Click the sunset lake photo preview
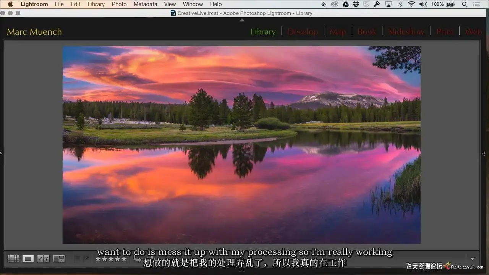 click(241, 145)
